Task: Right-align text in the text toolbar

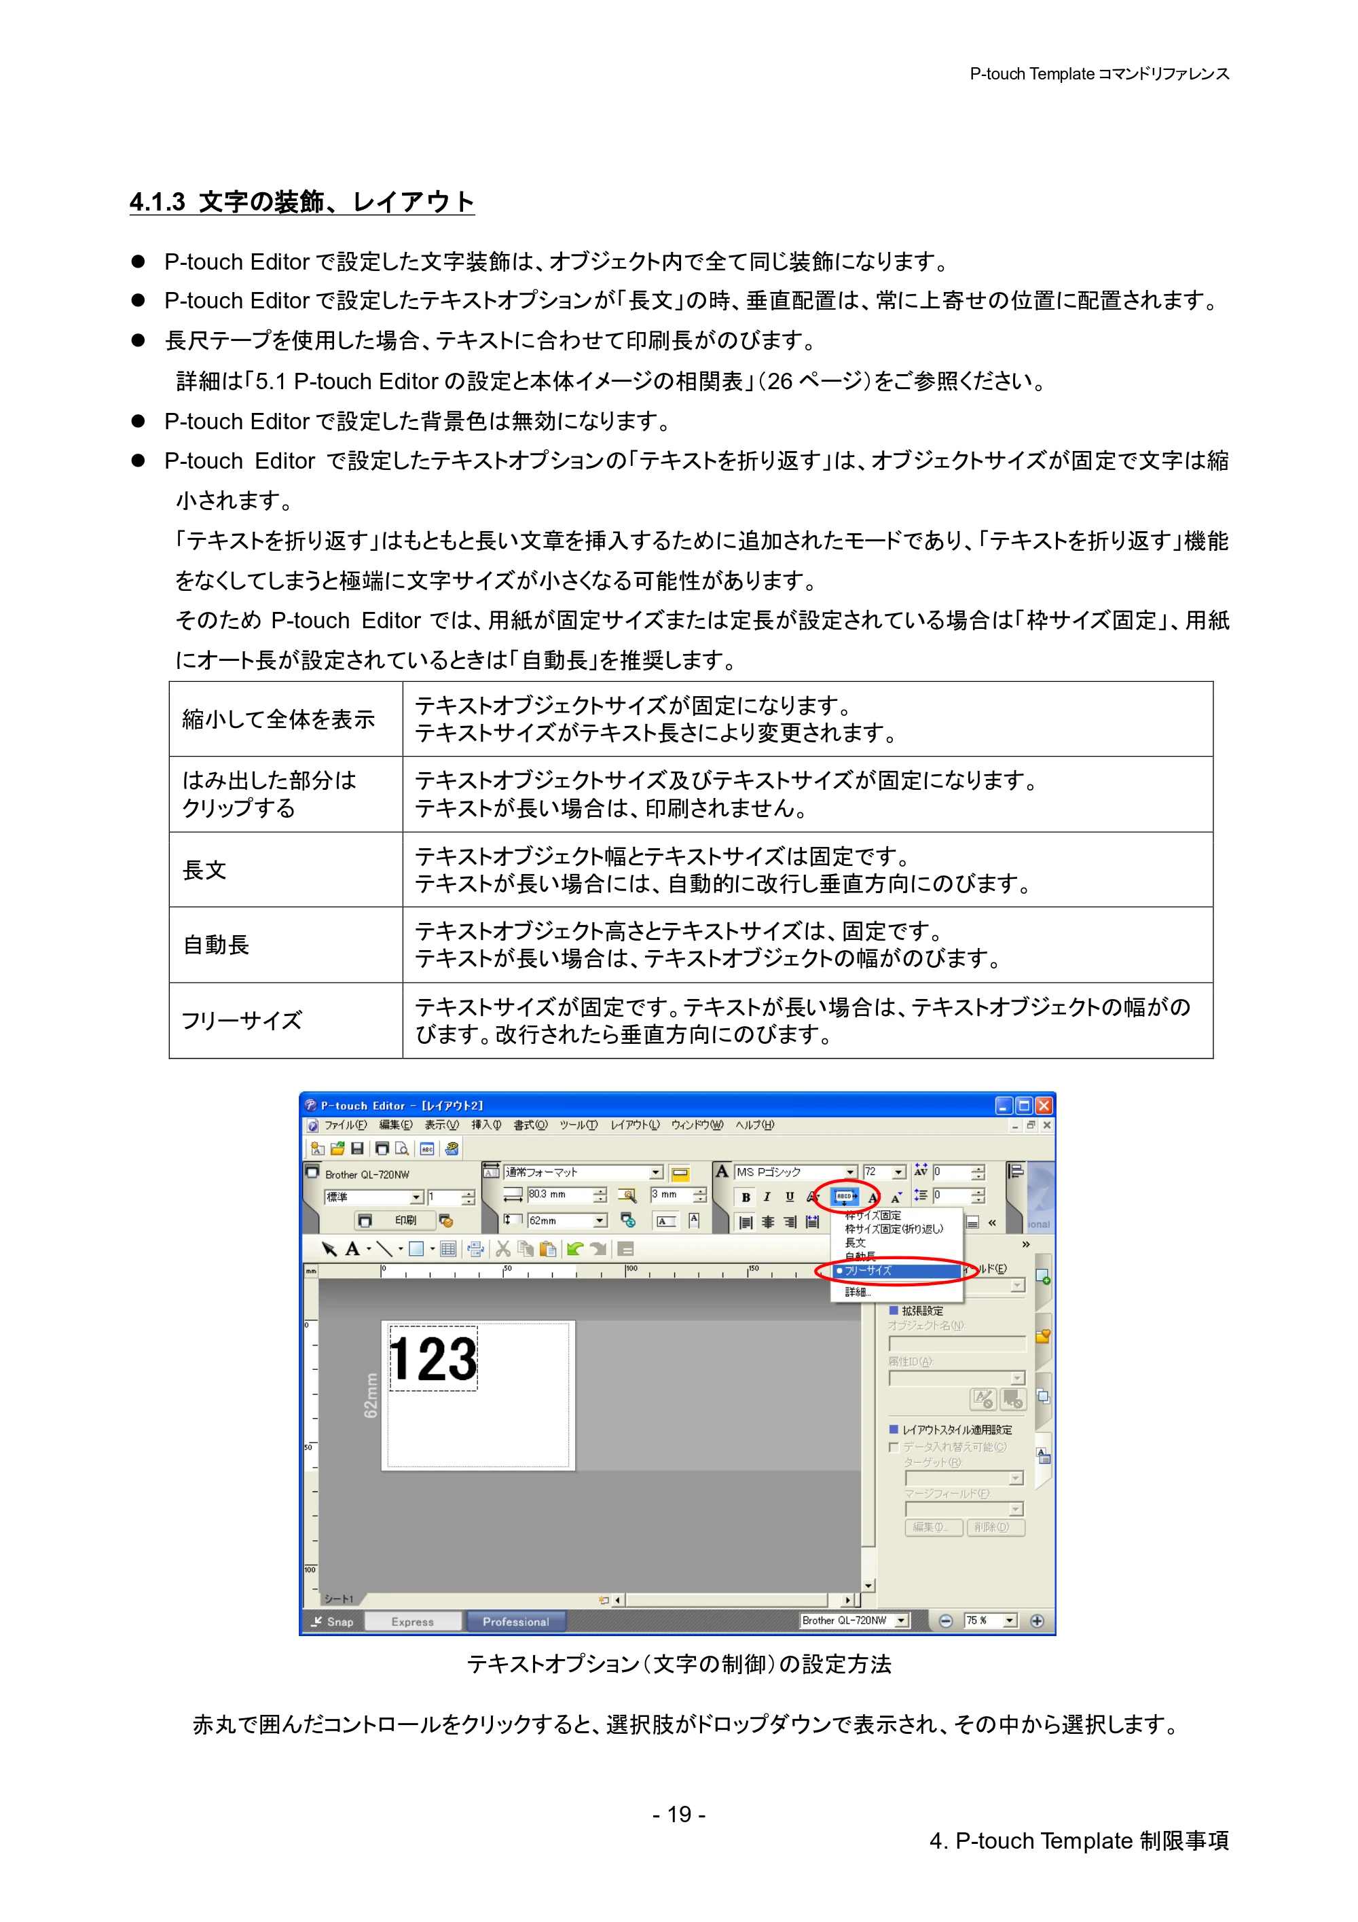Action: (x=790, y=1222)
